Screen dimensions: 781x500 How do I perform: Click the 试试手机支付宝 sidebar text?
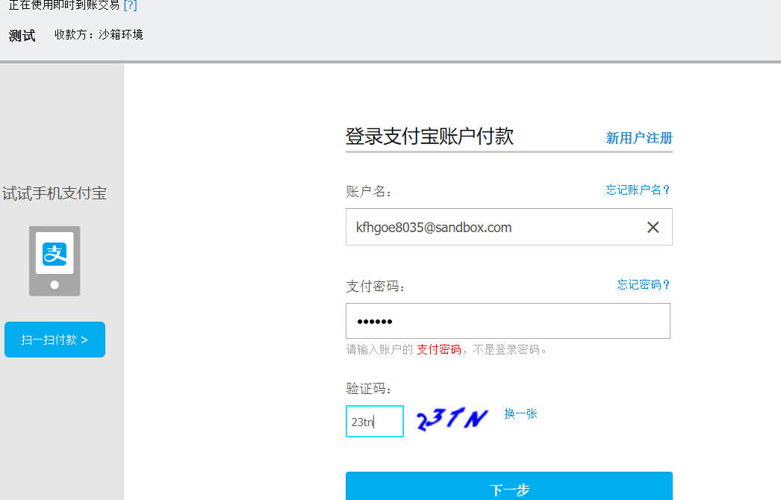click(x=55, y=193)
